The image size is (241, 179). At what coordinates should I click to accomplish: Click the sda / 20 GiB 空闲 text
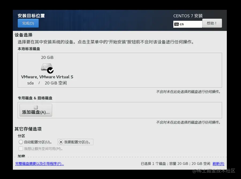(x=47, y=83)
